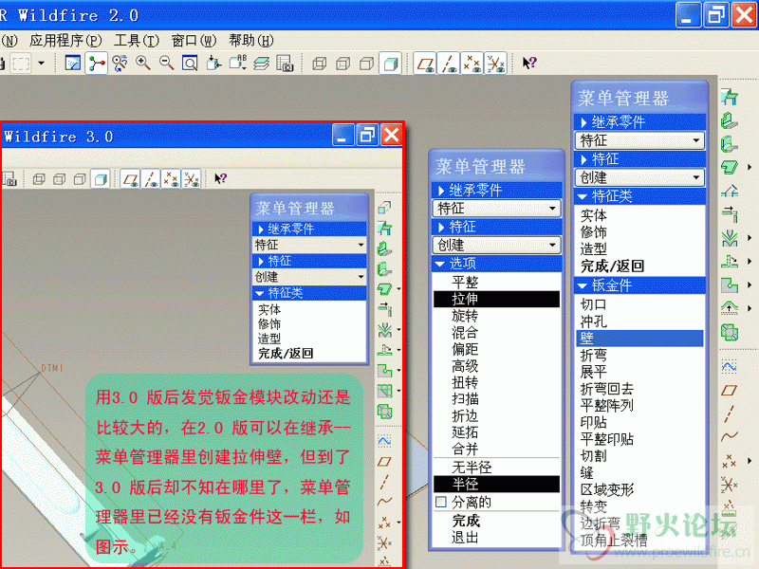759x569 pixels.
Task: Click the datum plane icon in right toolbar
Action: coord(730,390)
